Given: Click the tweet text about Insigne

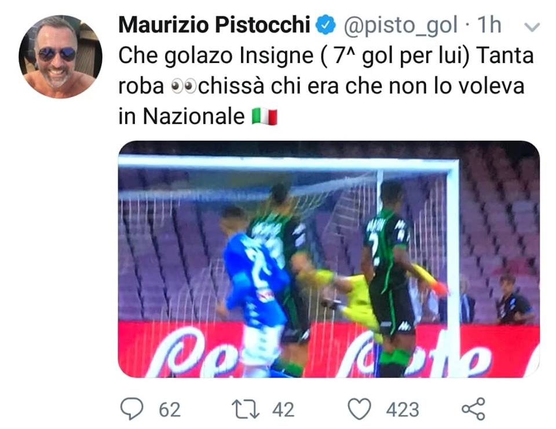Looking at the screenshot, I should pyautogui.click(x=326, y=86).
